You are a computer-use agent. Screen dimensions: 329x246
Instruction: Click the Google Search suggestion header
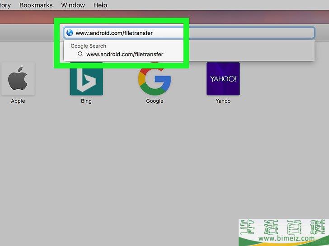[x=88, y=46]
